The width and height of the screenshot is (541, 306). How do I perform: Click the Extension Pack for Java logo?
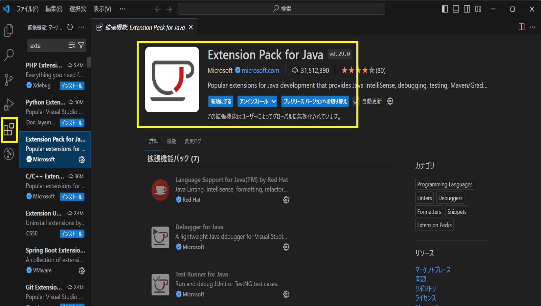(x=172, y=79)
